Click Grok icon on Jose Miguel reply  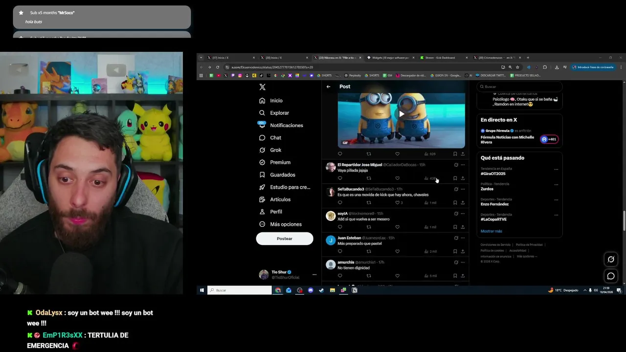456,165
